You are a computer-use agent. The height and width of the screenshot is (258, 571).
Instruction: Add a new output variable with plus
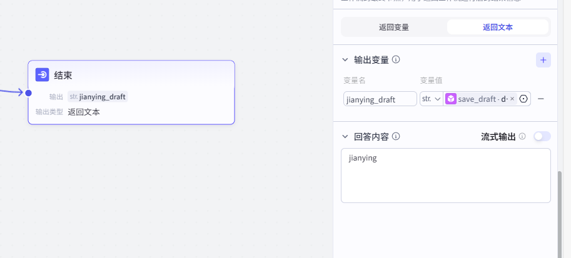(x=543, y=60)
